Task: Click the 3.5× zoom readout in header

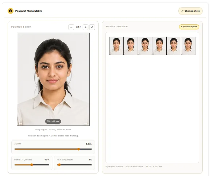Action: (79, 27)
